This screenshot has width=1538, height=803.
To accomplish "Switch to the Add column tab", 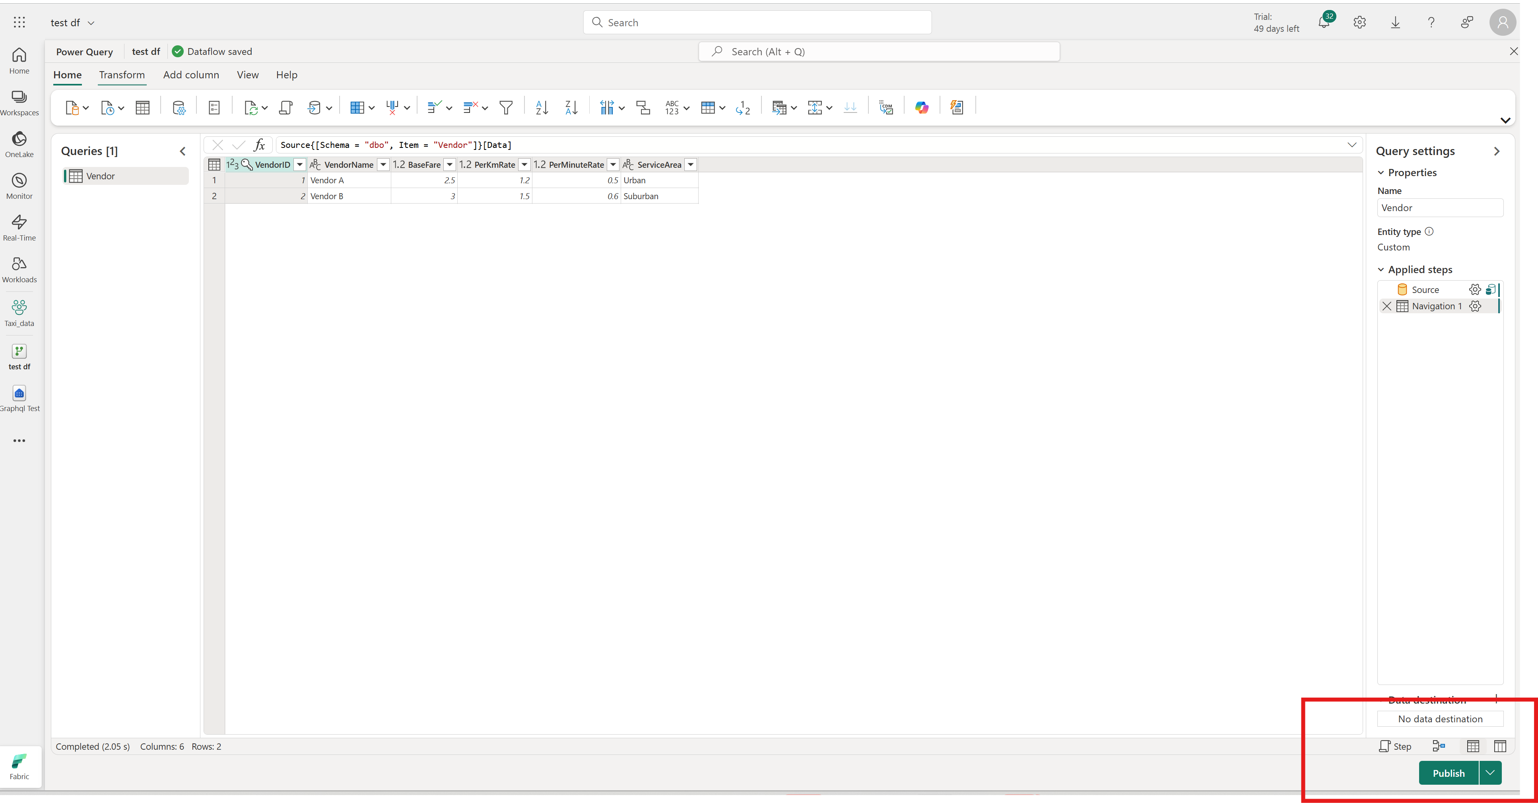I will pos(191,75).
